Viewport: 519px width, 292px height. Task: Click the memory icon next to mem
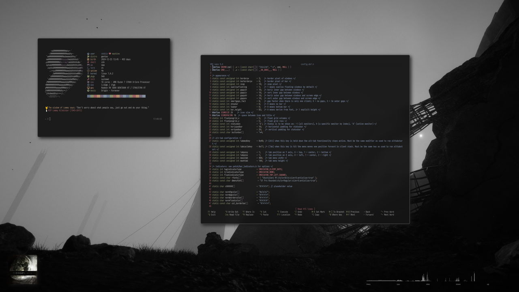(x=88, y=85)
